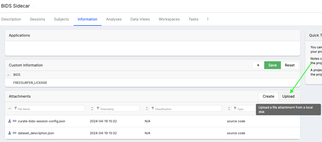Click N/A classification in dataset_description.json row

pyautogui.click(x=148, y=133)
